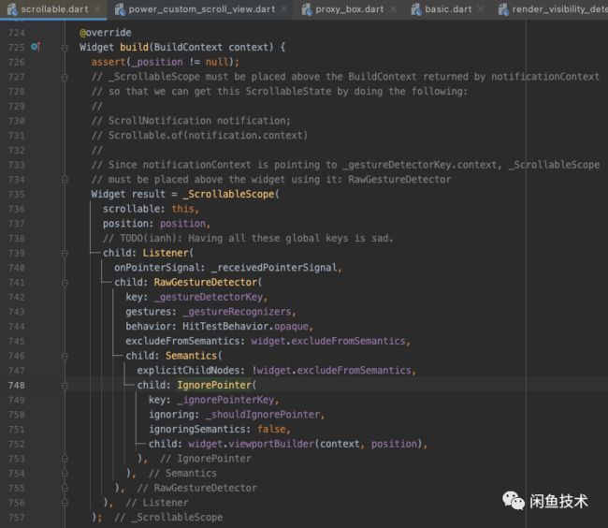The width and height of the screenshot is (608, 528).
Task: Click the _receivedPointerSignal reference
Action: pos(274,268)
